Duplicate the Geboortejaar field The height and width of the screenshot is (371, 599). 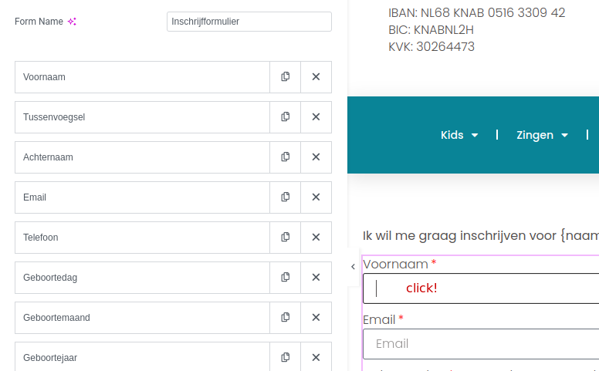pyautogui.click(x=285, y=357)
